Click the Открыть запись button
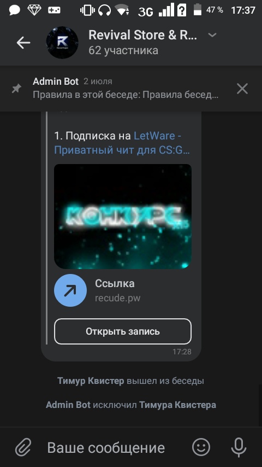262x467 pixels. tap(123, 331)
